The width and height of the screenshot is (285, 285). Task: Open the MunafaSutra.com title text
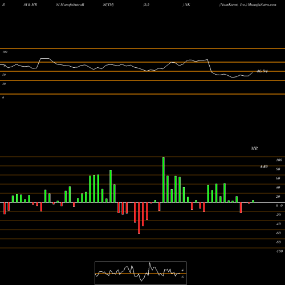tap(262, 5)
